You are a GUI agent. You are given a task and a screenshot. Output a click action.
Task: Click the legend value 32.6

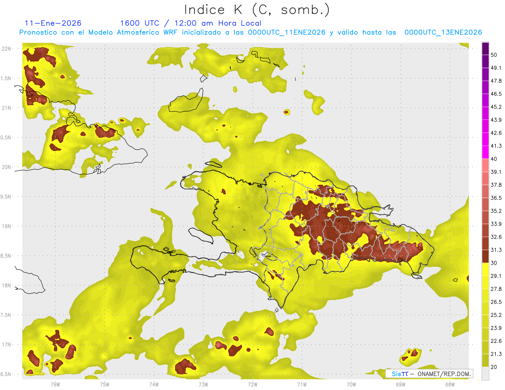tap(497, 237)
